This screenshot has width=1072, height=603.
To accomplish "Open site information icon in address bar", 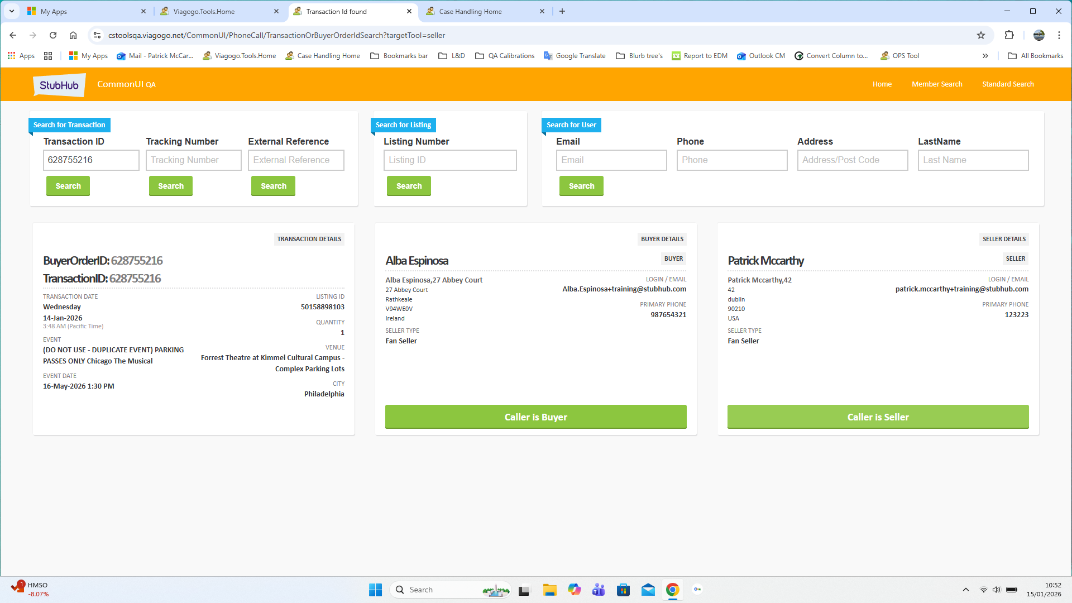I will coord(97,35).
